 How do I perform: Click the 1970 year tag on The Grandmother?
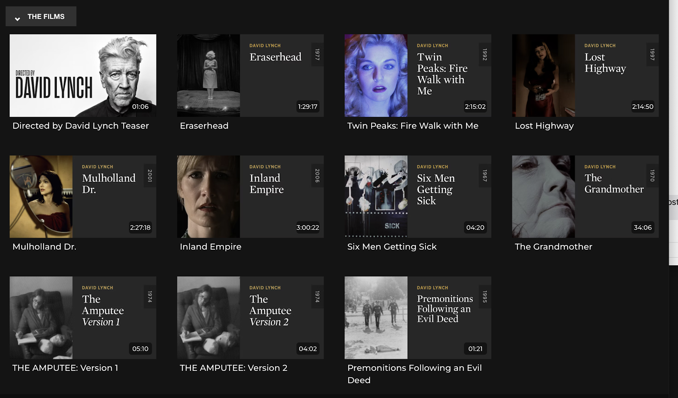(653, 175)
